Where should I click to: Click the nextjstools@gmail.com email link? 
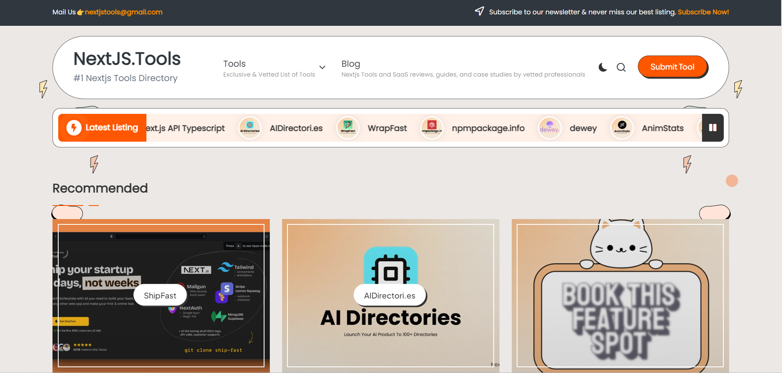click(x=123, y=12)
